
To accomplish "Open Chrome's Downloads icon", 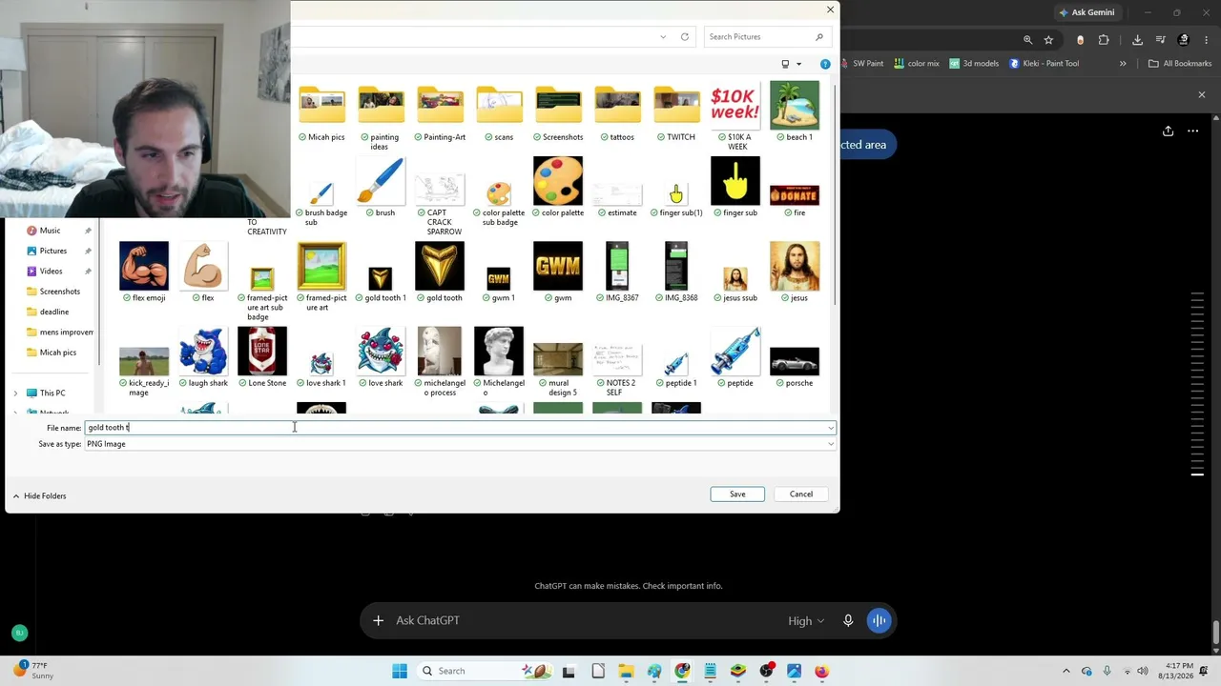I will pos(1137,40).
